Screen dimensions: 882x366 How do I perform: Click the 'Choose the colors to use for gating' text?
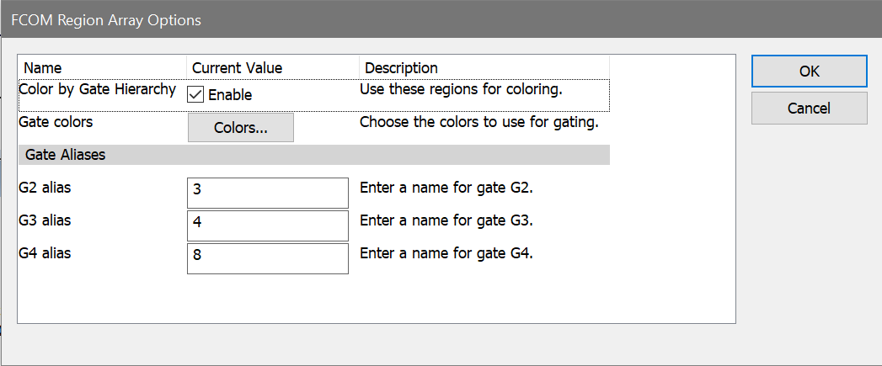(x=478, y=122)
